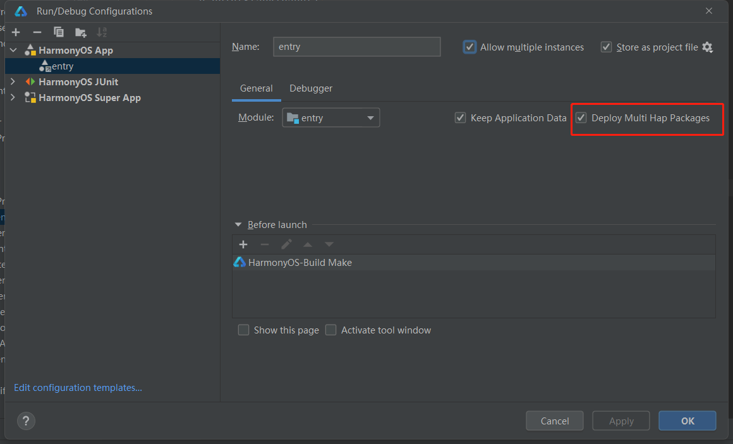Screen dimensions: 733x444
Task: Remove the selected configuration
Action: (x=37, y=32)
